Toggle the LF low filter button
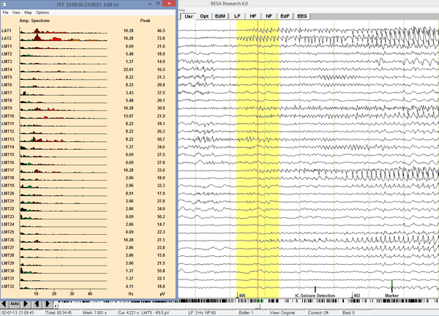Viewport: 439px width, 316px height. (x=237, y=15)
